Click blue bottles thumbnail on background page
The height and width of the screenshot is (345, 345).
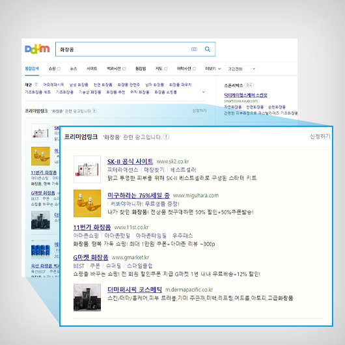coord(40,250)
